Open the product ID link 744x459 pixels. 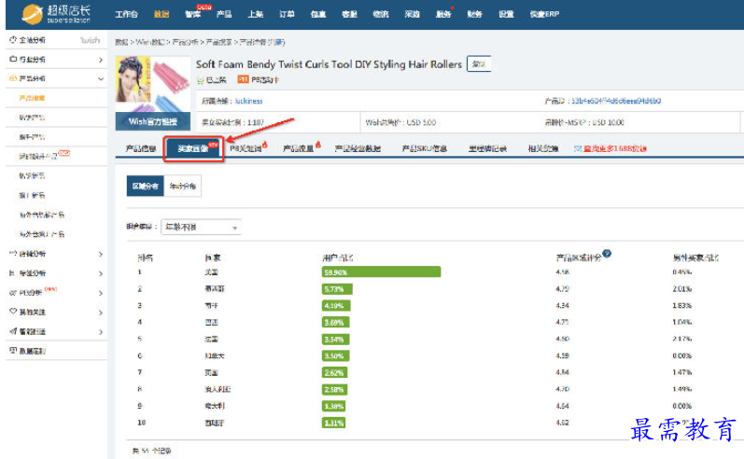pyautogui.click(x=616, y=101)
